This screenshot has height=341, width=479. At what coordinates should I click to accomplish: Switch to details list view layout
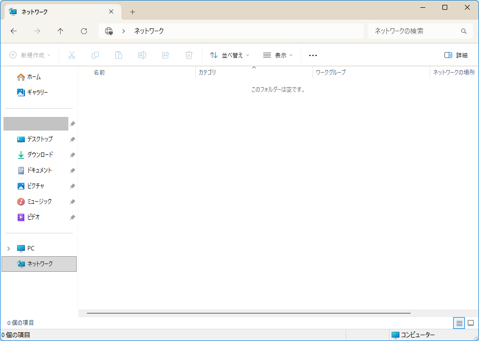458,322
